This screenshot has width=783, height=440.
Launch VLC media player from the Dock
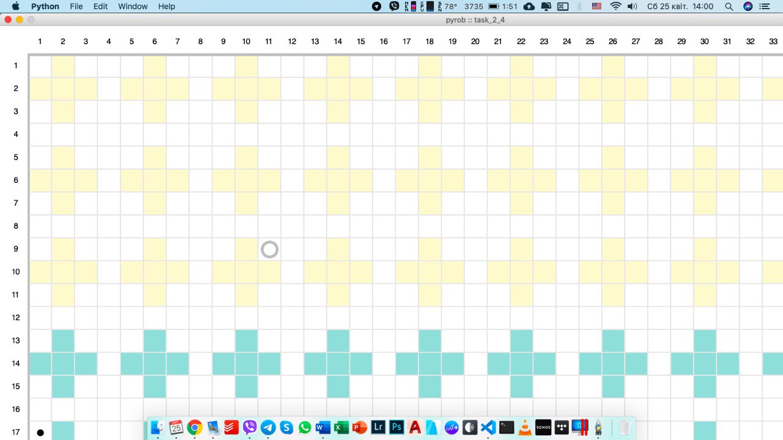tap(525, 428)
